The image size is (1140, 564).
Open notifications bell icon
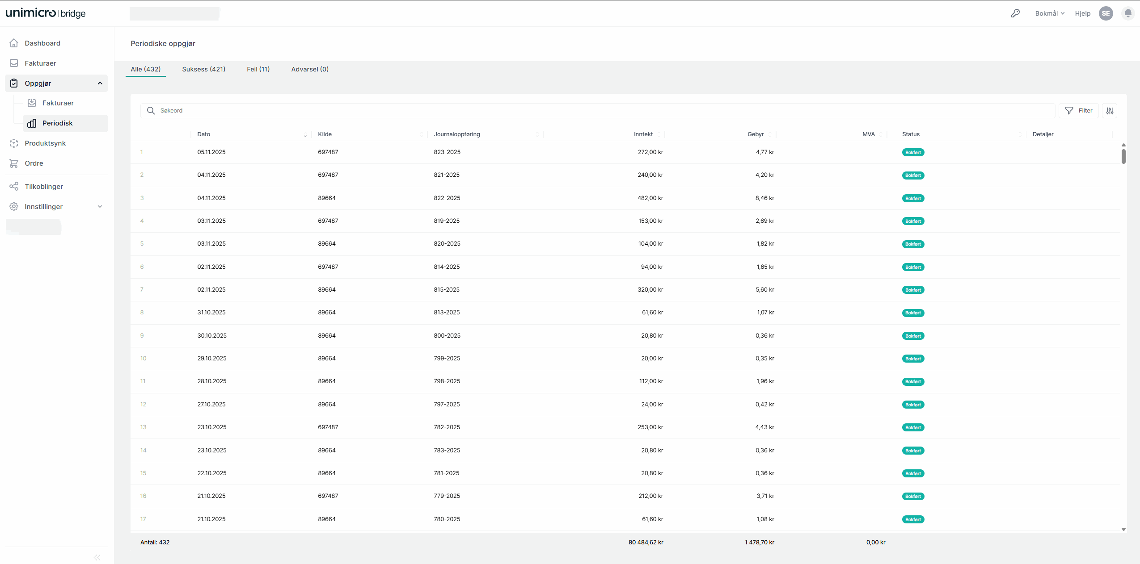coord(1128,13)
